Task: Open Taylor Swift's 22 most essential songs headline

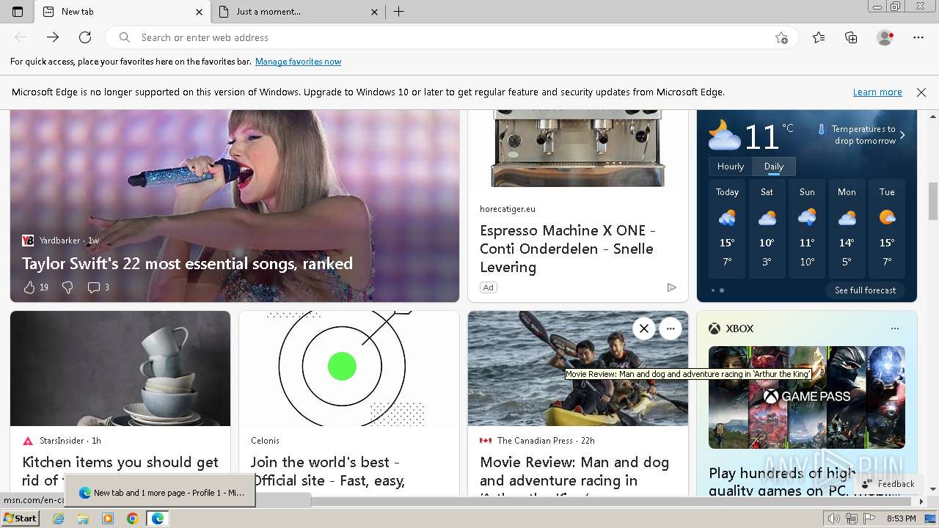Action: point(187,263)
